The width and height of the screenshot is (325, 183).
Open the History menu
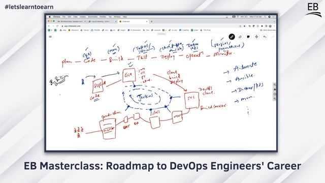tap(83, 17)
